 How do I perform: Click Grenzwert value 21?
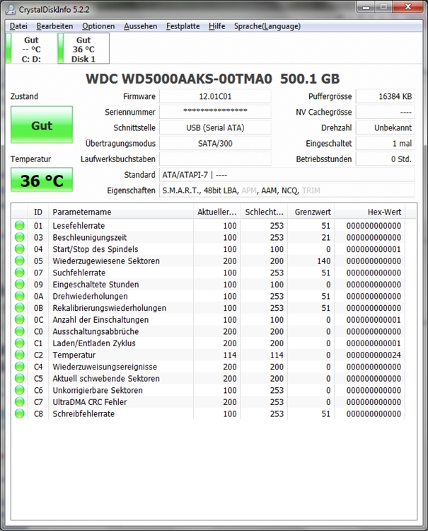click(326, 237)
